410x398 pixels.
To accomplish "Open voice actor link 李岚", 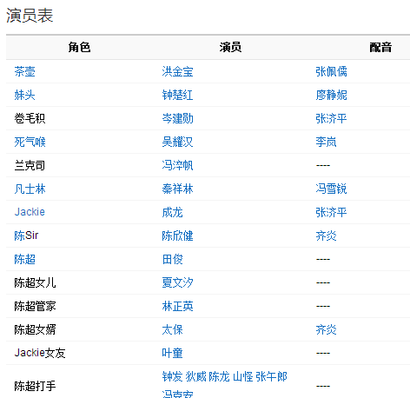I will point(326,142).
